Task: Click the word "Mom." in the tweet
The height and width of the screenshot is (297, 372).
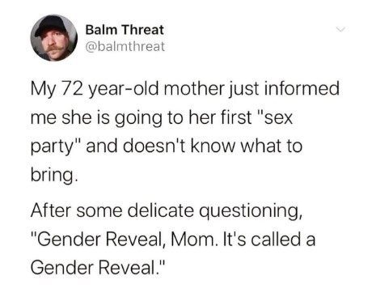Action: [x=192, y=240]
